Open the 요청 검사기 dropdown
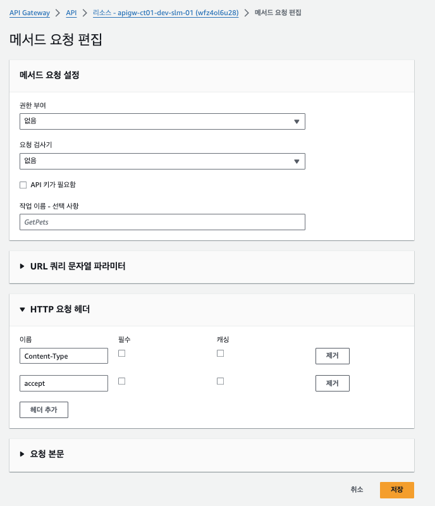Viewport: 435px width, 506px height. (162, 161)
